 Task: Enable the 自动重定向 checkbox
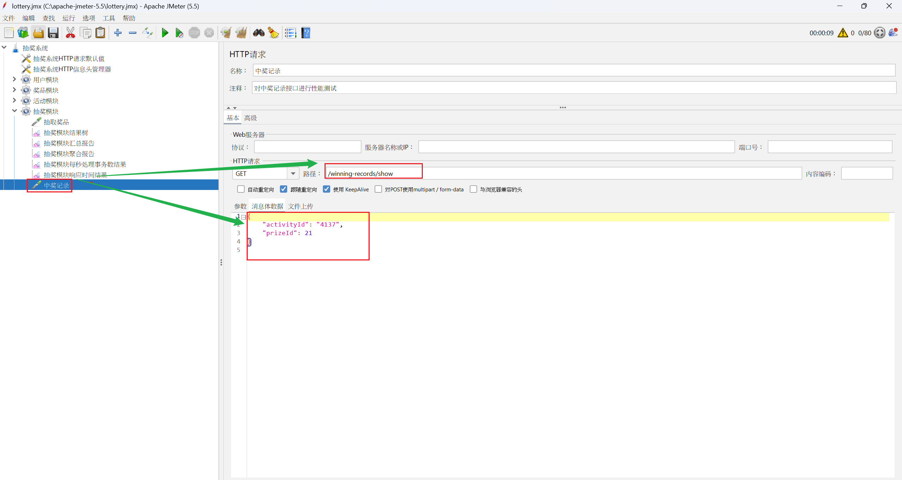241,189
